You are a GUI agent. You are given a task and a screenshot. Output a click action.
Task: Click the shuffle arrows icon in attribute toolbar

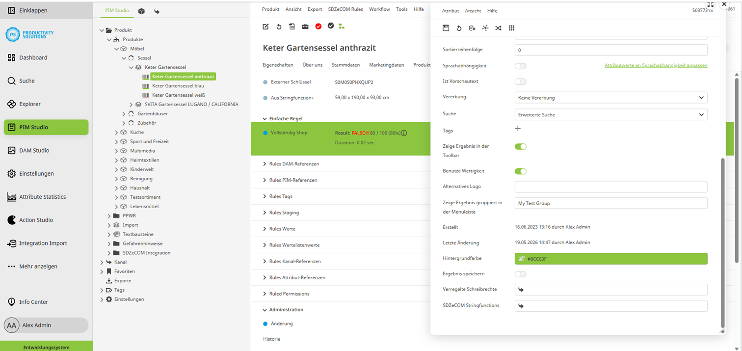tap(498, 28)
